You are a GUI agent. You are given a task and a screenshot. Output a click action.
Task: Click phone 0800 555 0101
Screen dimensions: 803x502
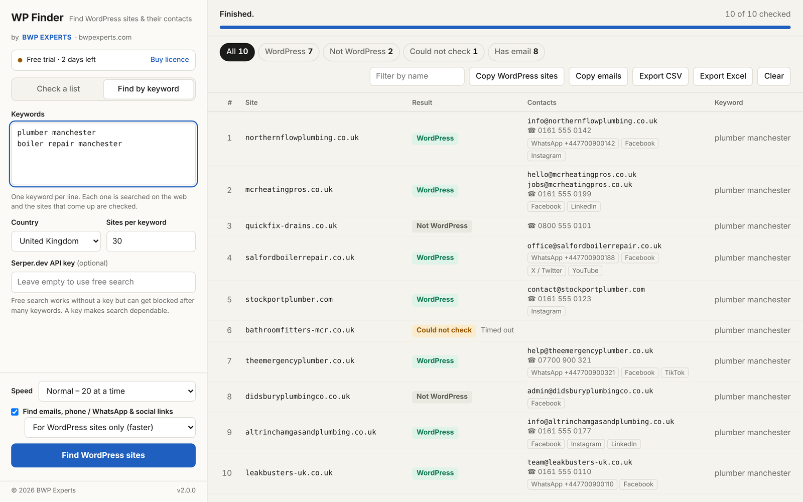559,226
